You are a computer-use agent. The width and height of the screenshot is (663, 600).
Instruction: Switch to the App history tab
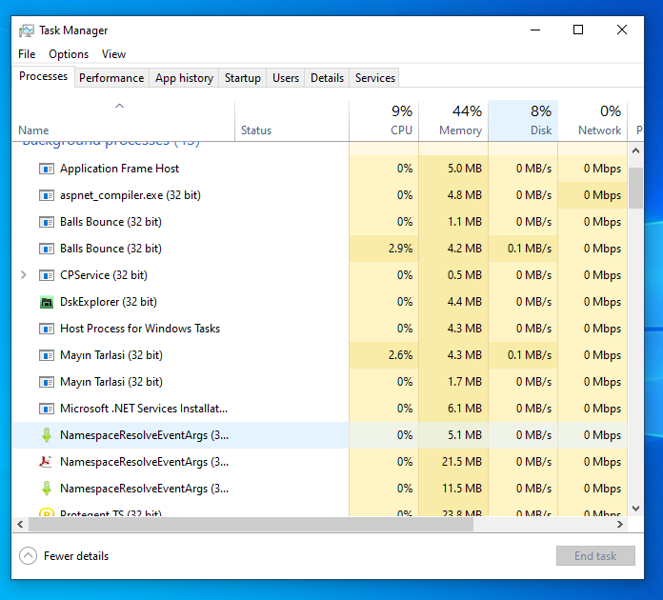click(x=184, y=78)
